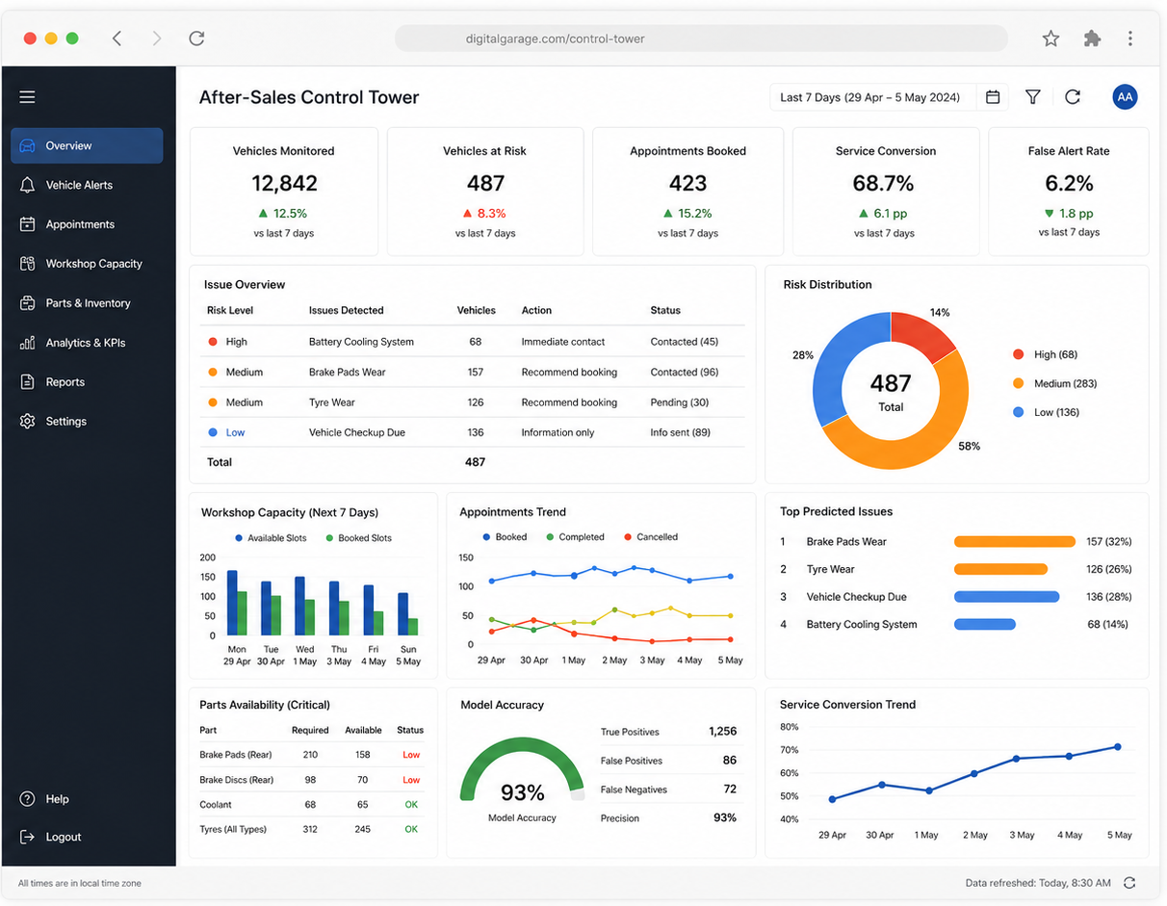
Task: Open the calendar picker icon in header
Action: 993,97
